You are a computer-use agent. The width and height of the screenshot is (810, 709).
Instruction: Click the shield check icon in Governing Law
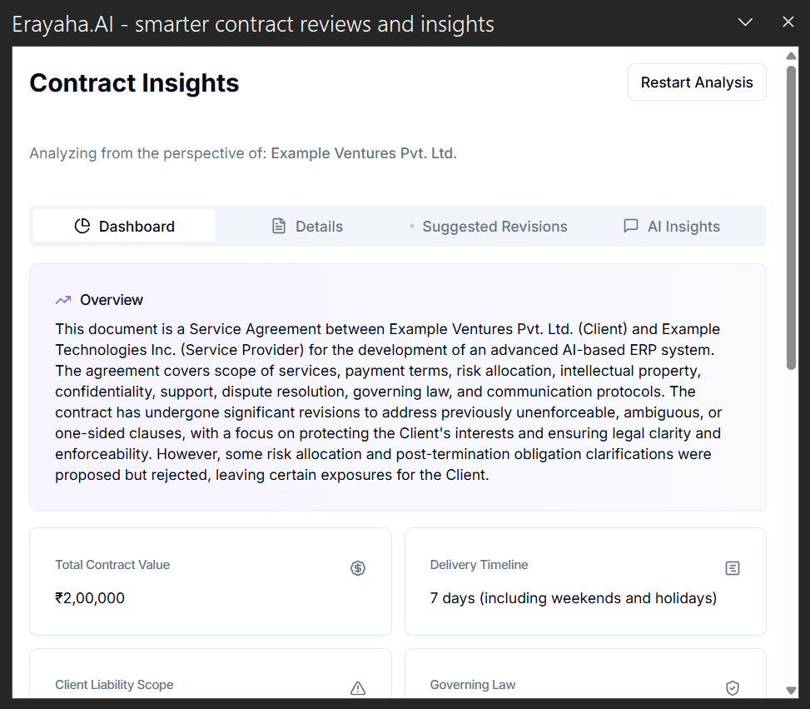(733, 688)
